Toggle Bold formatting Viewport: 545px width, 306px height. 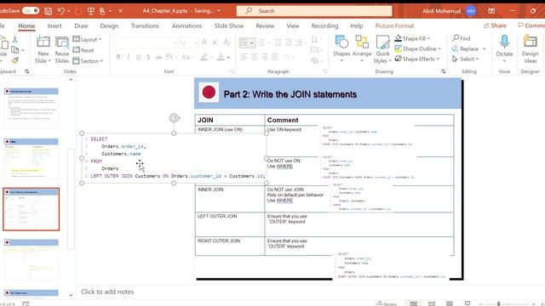[118, 57]
